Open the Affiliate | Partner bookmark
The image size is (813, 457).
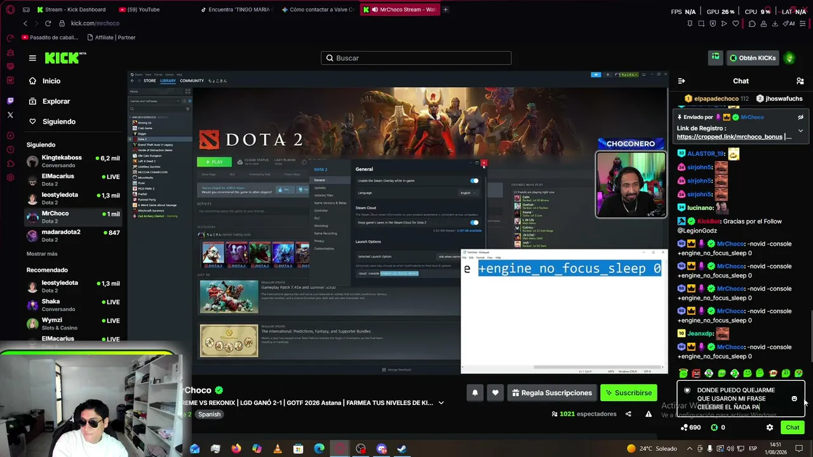click(x=111, y=37)
